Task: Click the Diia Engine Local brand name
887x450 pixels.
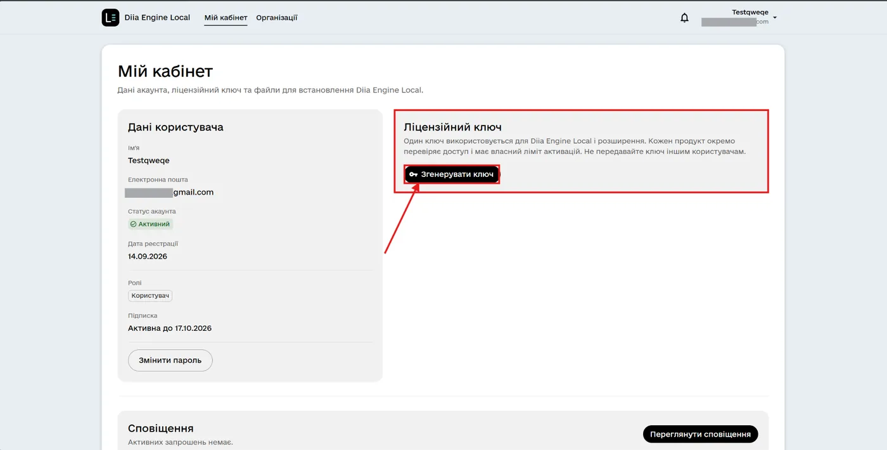Action: [157, 18]
